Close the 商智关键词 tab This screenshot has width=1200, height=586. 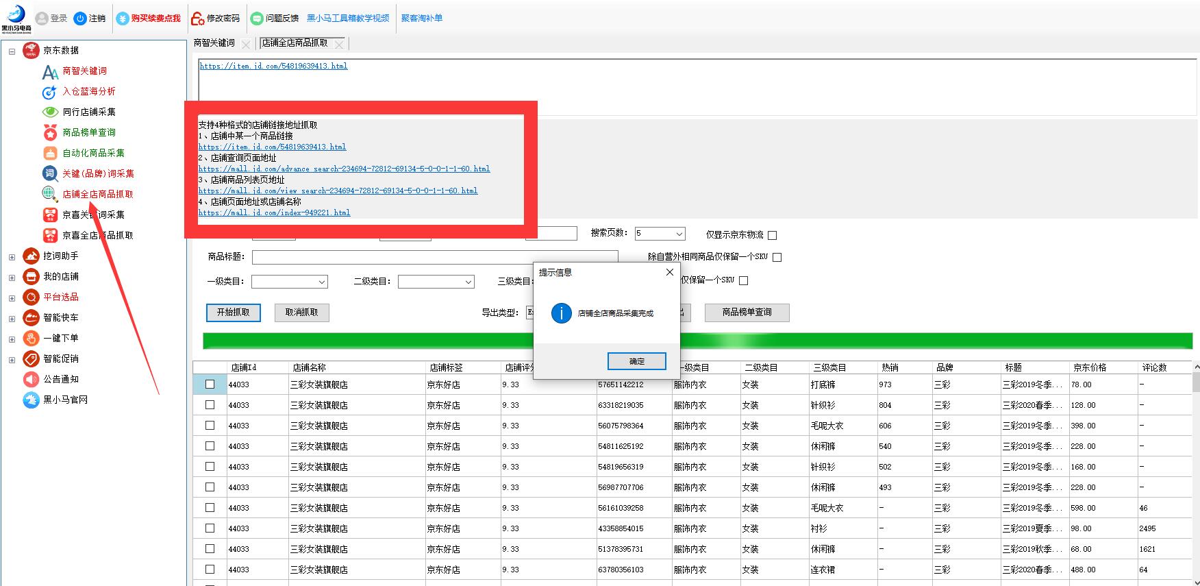click(246, 45)
